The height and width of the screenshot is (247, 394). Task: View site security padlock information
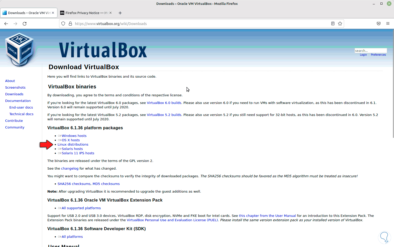pos(70,24)
